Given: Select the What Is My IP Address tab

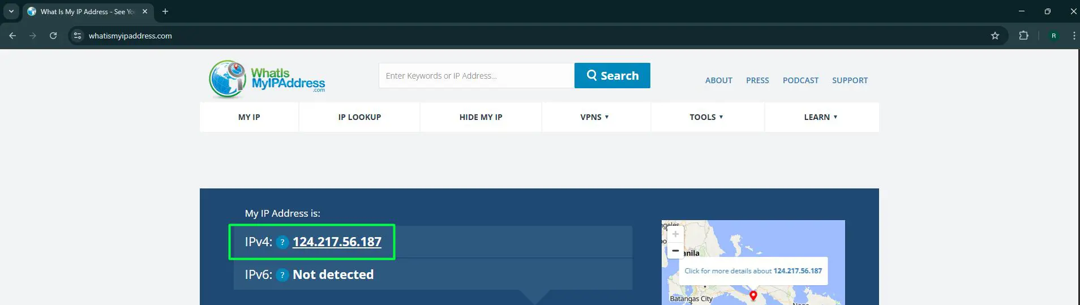Looking at the screenshot, I should click(88, 11).
